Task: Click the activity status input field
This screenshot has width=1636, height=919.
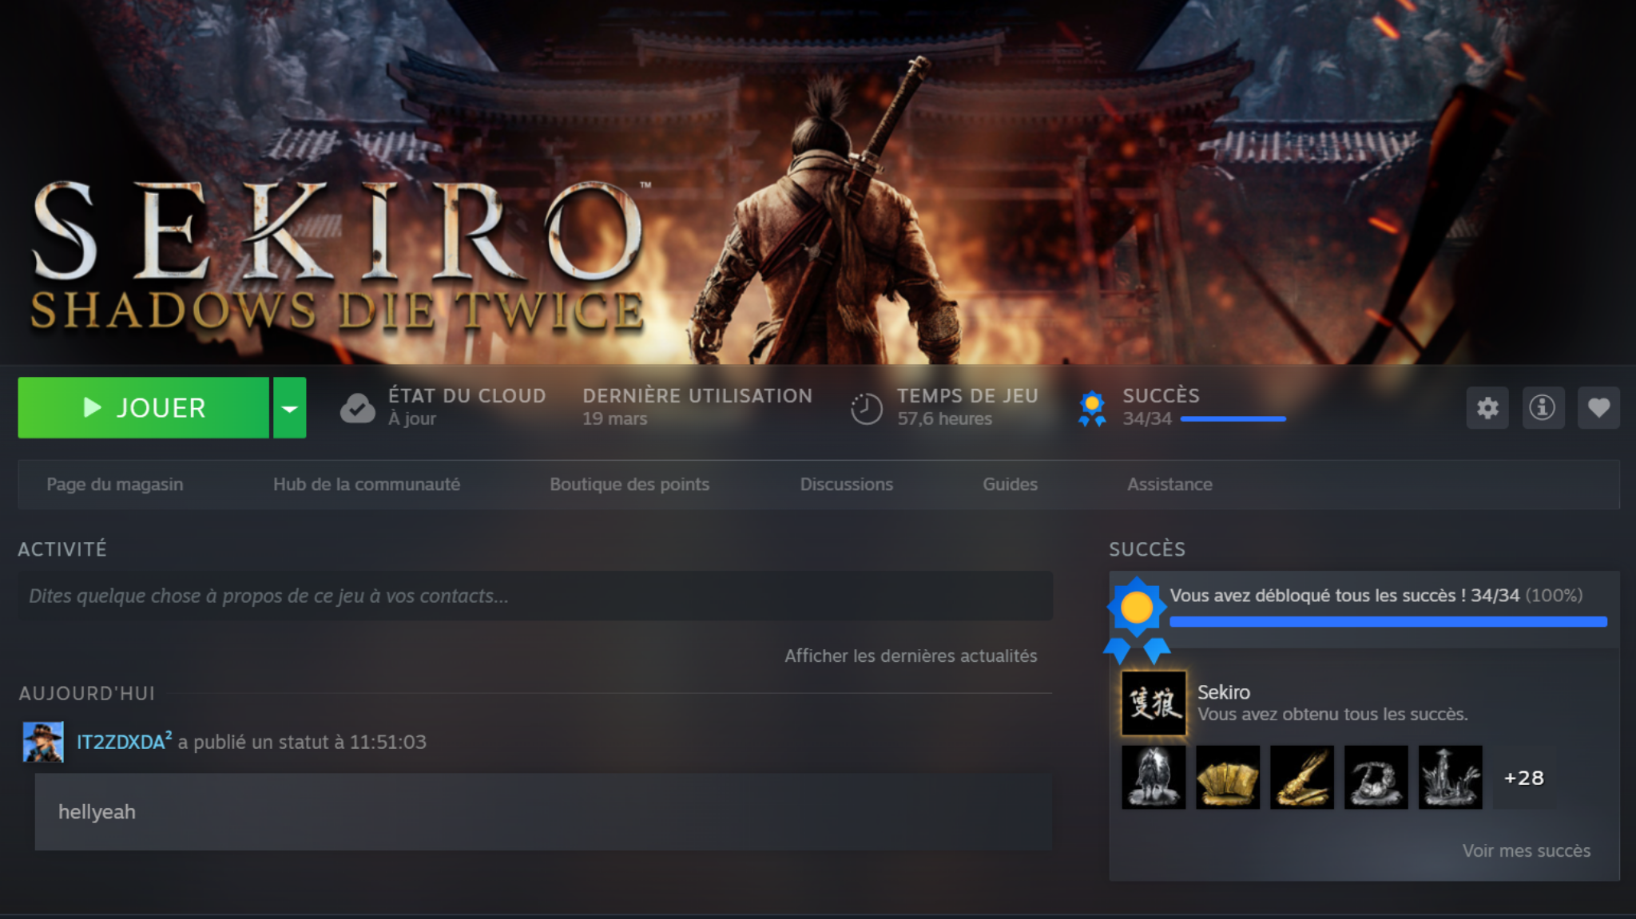Action: point(534,596)
